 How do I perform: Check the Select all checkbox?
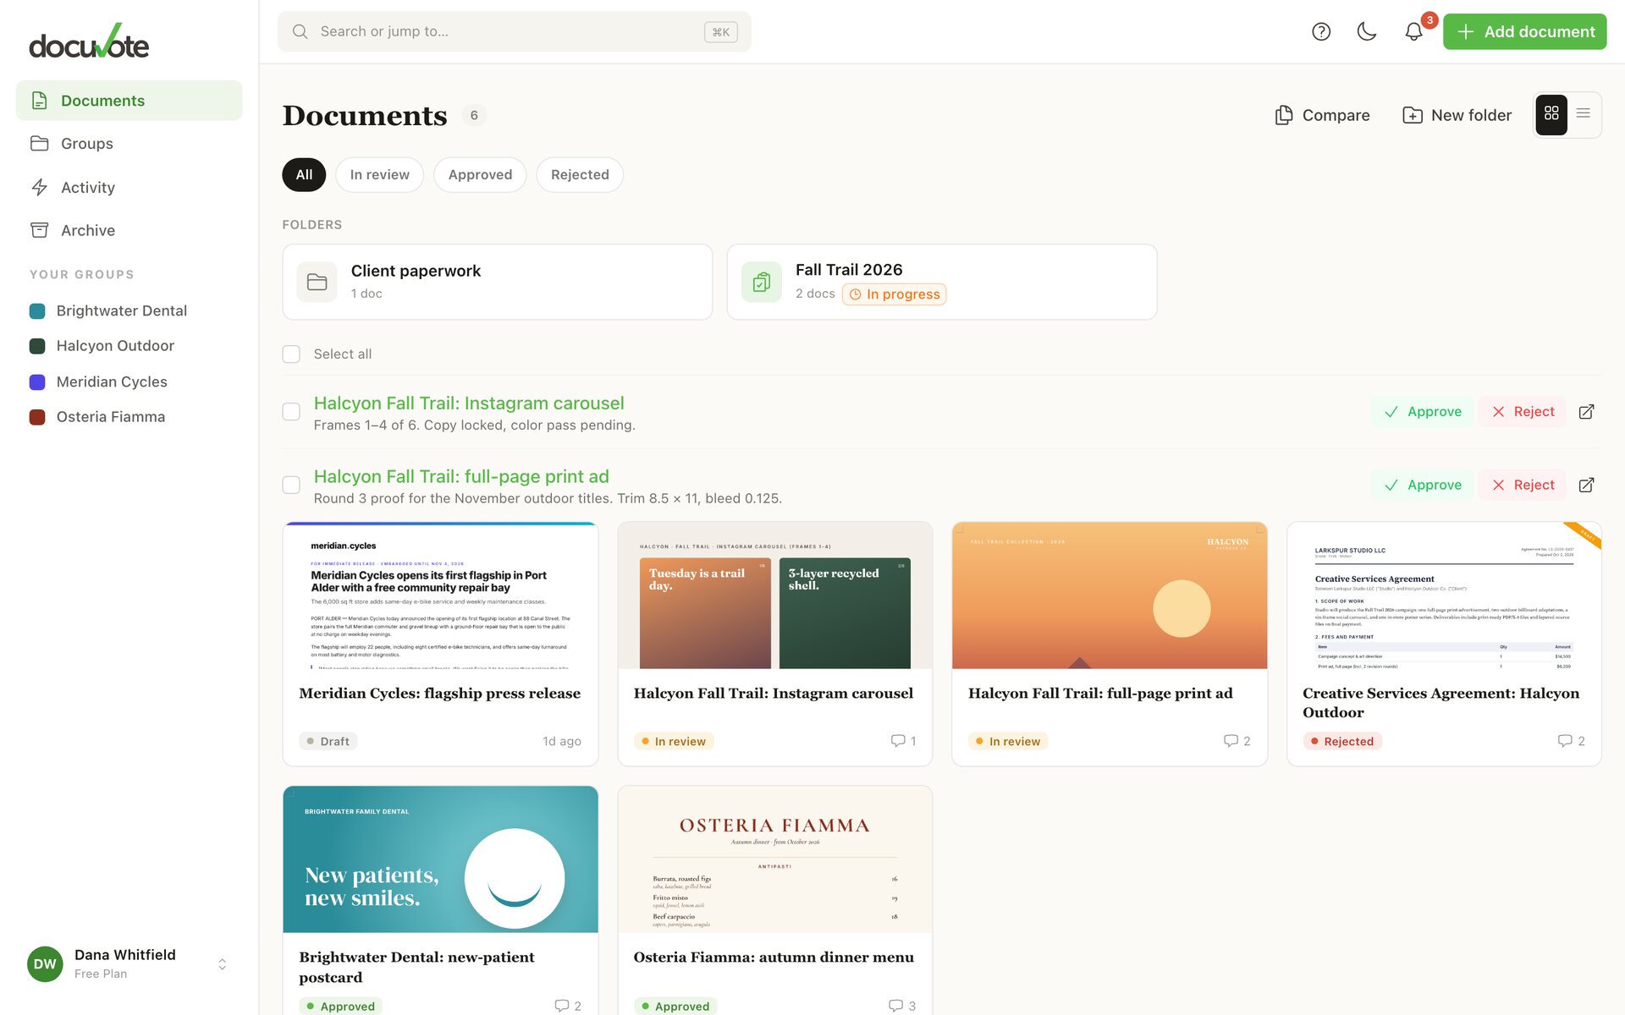291,354
